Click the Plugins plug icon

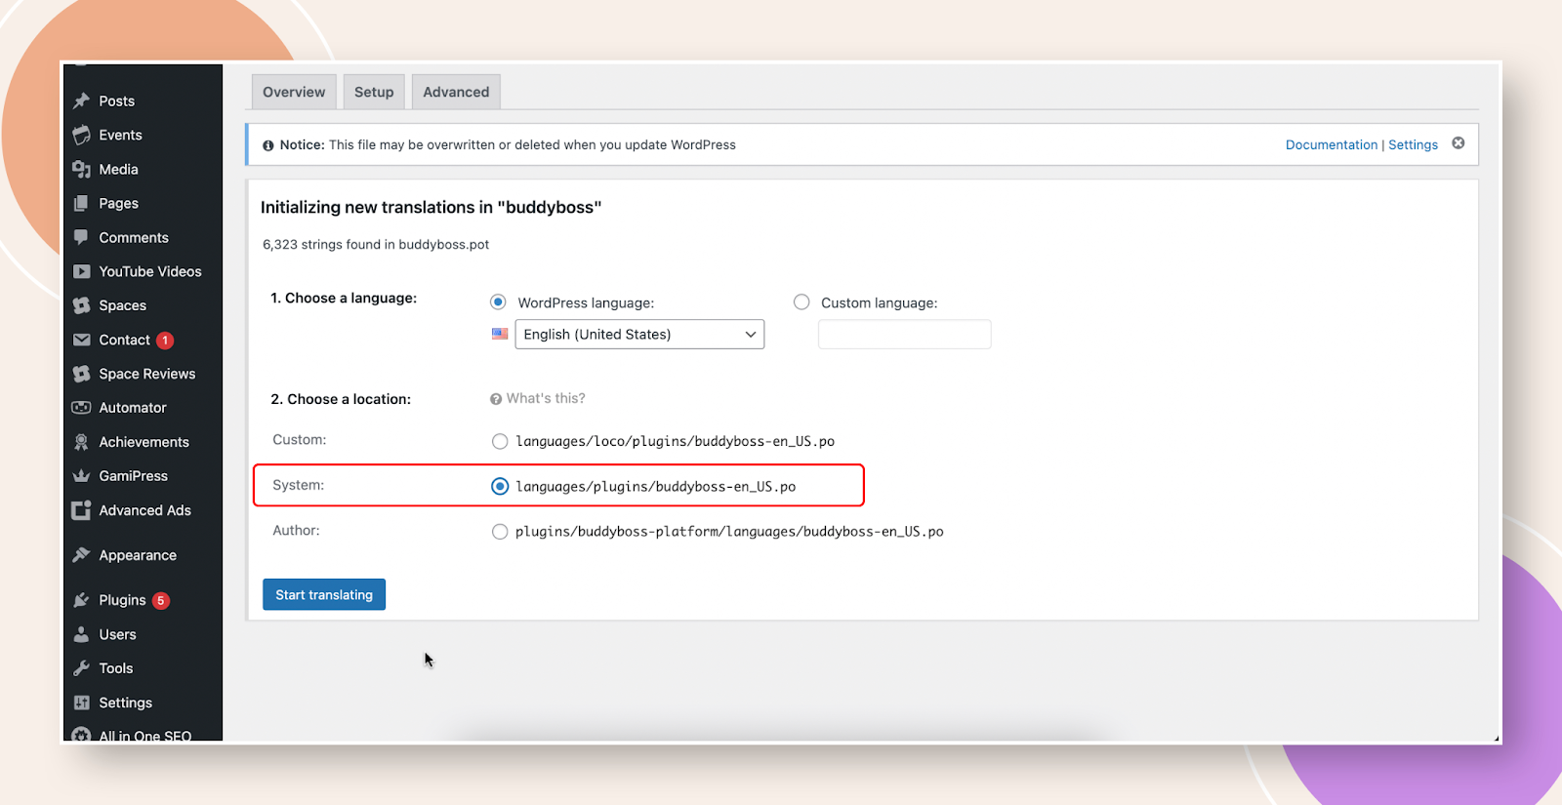click(82, 600)
